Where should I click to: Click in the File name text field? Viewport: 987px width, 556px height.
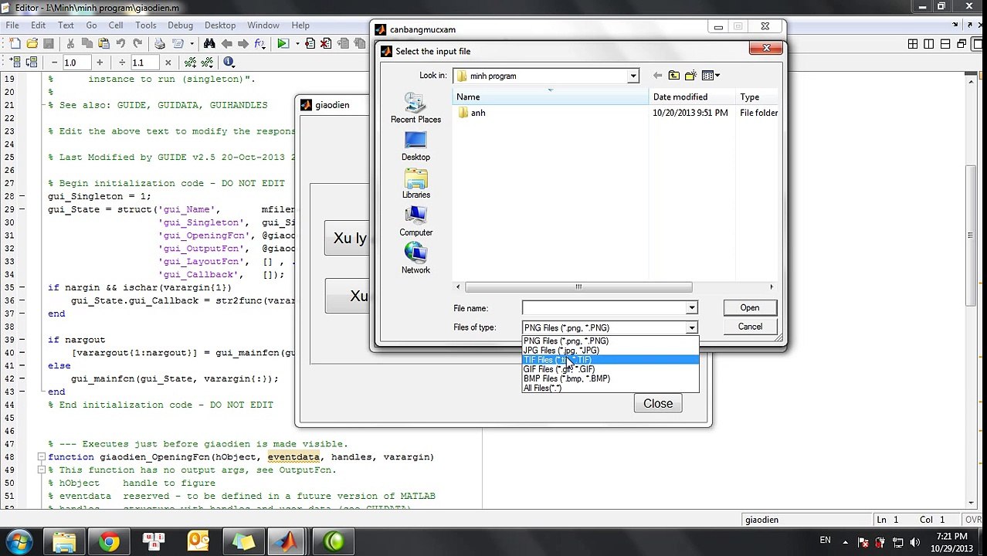click(603, 308)
